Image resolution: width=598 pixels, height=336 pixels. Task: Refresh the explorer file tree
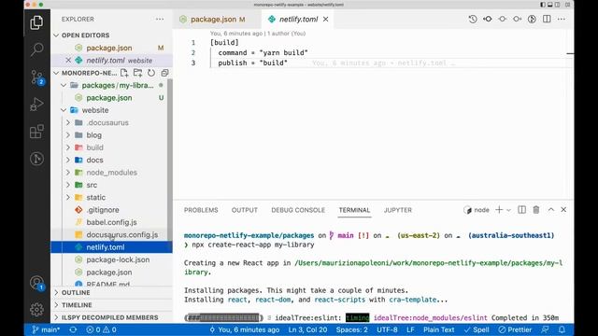tap(151, 73)
